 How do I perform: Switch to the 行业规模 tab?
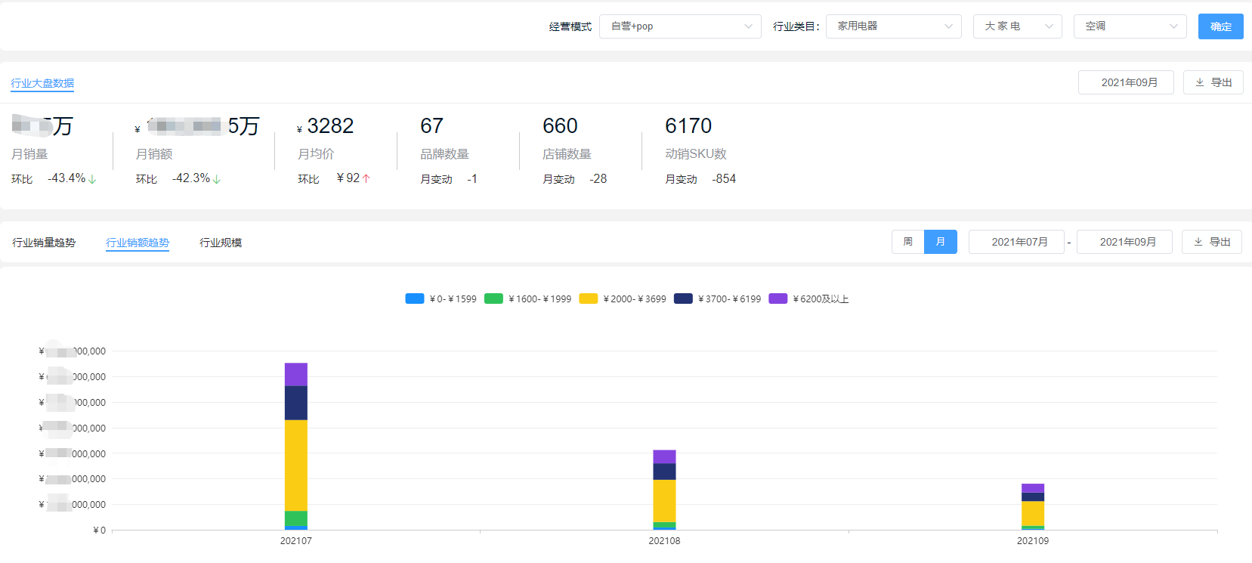pos(221,243)
